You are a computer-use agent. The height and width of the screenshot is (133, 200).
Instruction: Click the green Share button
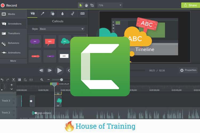coord(191,5)
